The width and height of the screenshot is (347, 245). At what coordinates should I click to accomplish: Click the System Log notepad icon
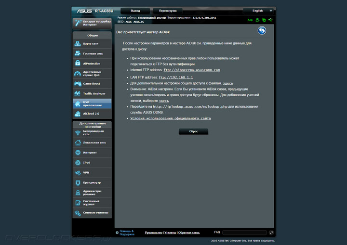pos(78,203)
